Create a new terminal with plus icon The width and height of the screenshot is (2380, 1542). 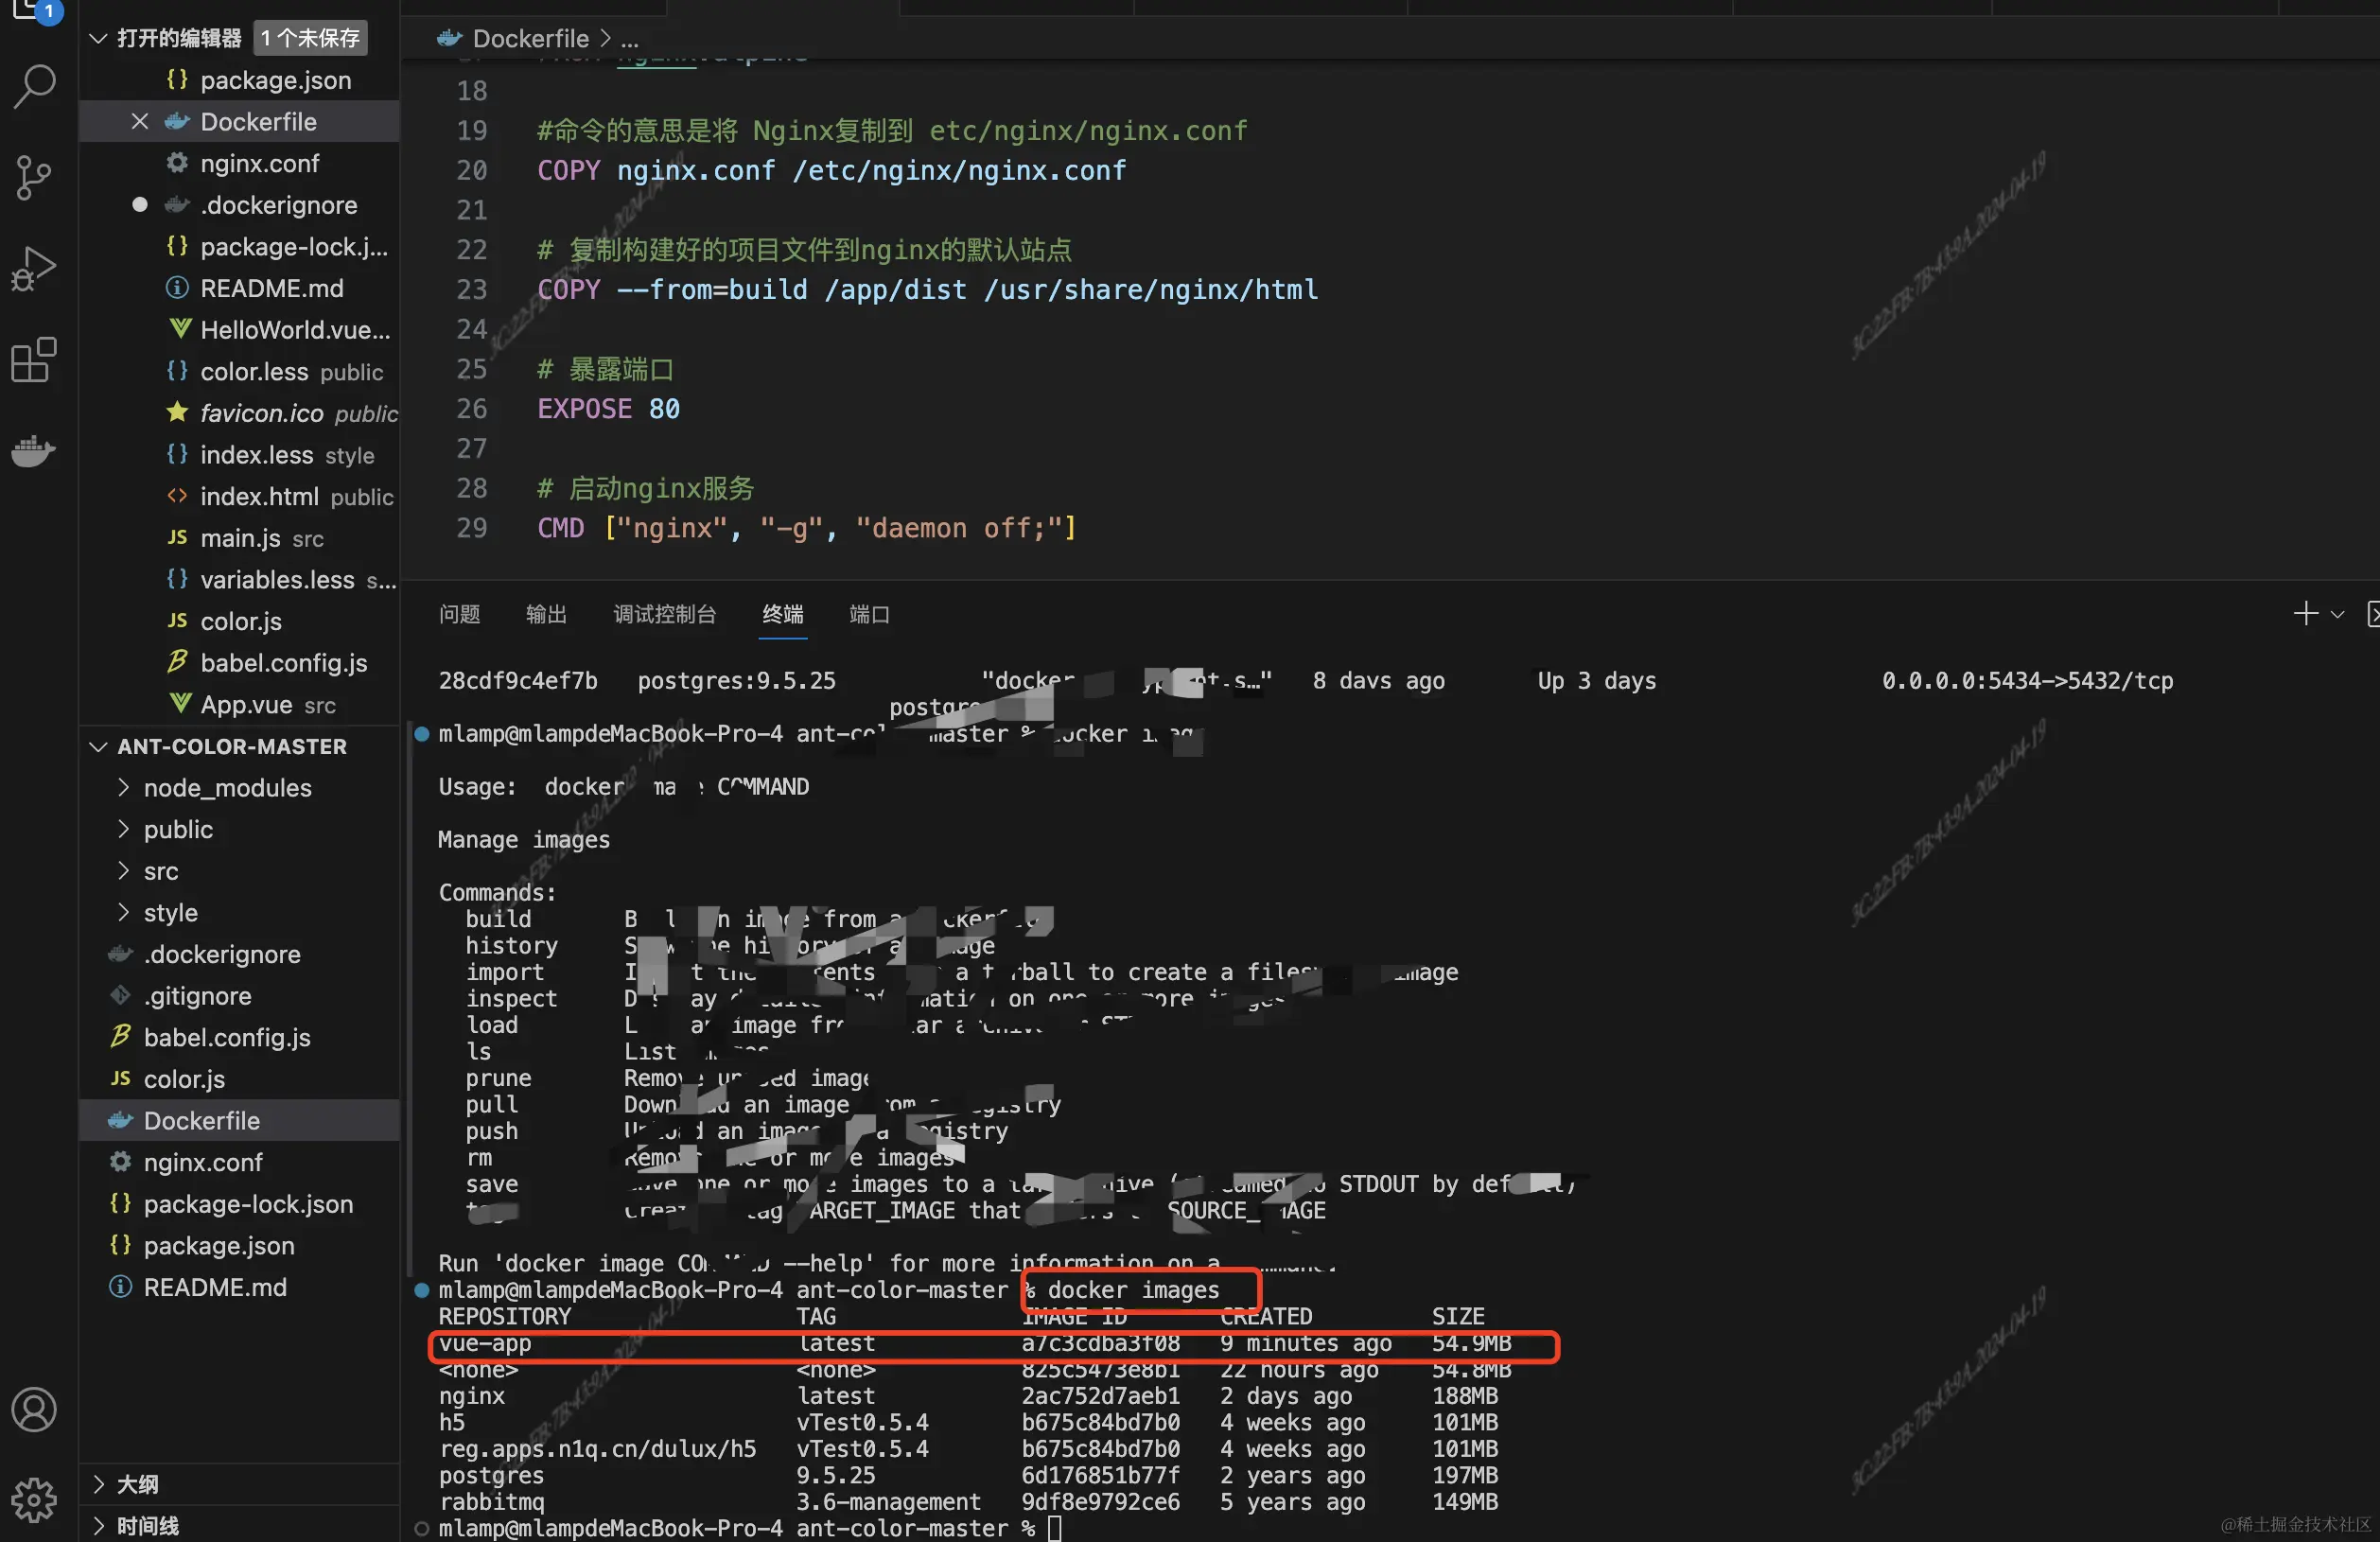click(x=2305, y=613)
